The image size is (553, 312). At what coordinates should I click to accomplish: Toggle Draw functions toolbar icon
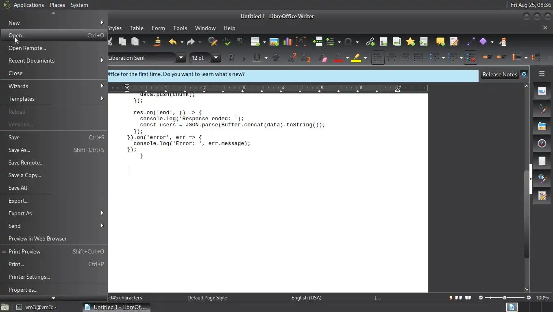pyautogui.click(x=503, y=41)
